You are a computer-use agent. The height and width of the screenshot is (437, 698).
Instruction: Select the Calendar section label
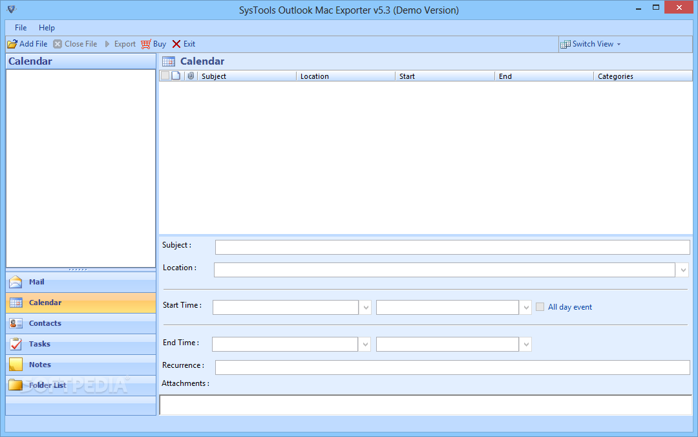(45, 303)
